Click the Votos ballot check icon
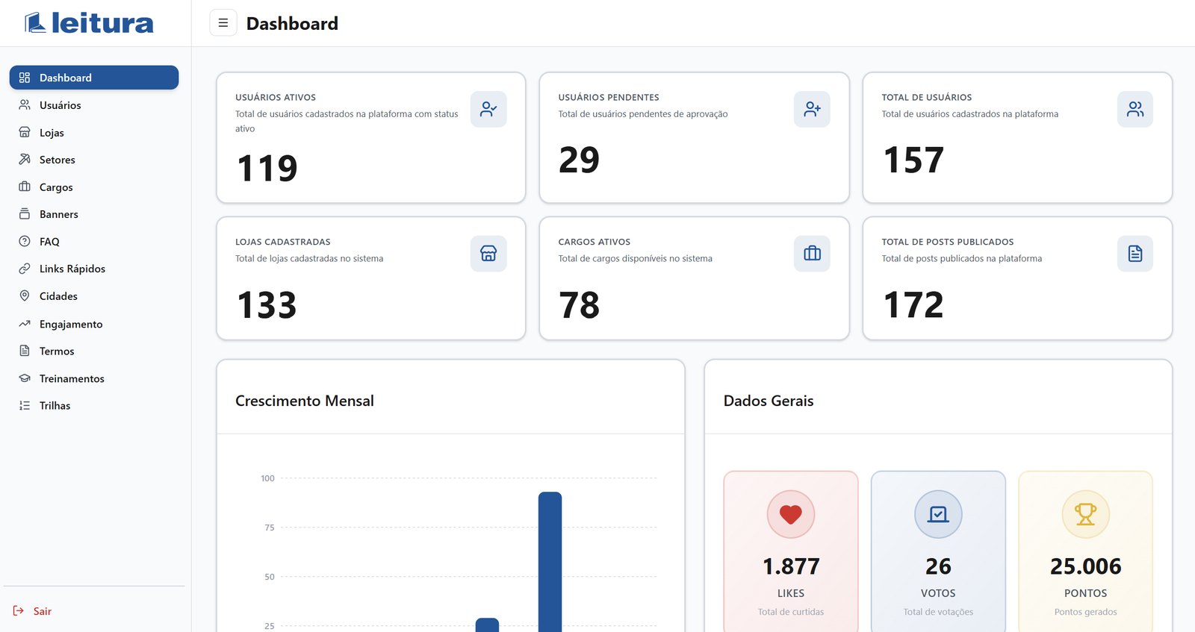Image resolution: width=1195 pixels, height=632 pixels. (938, 514)
